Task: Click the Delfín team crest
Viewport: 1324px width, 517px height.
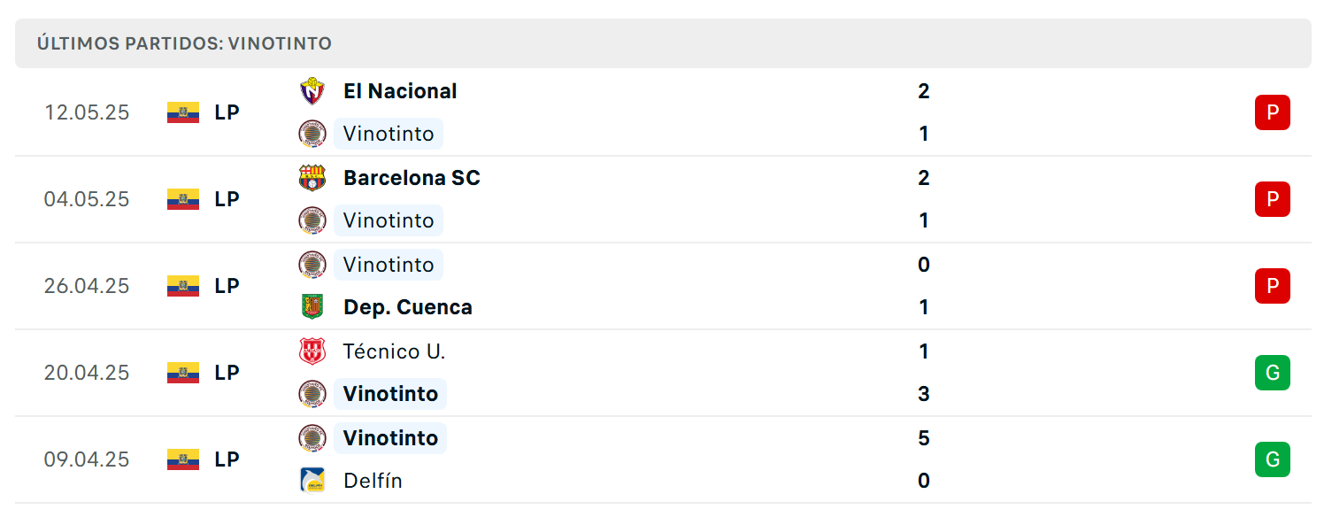Action: (x=312, y=481)
